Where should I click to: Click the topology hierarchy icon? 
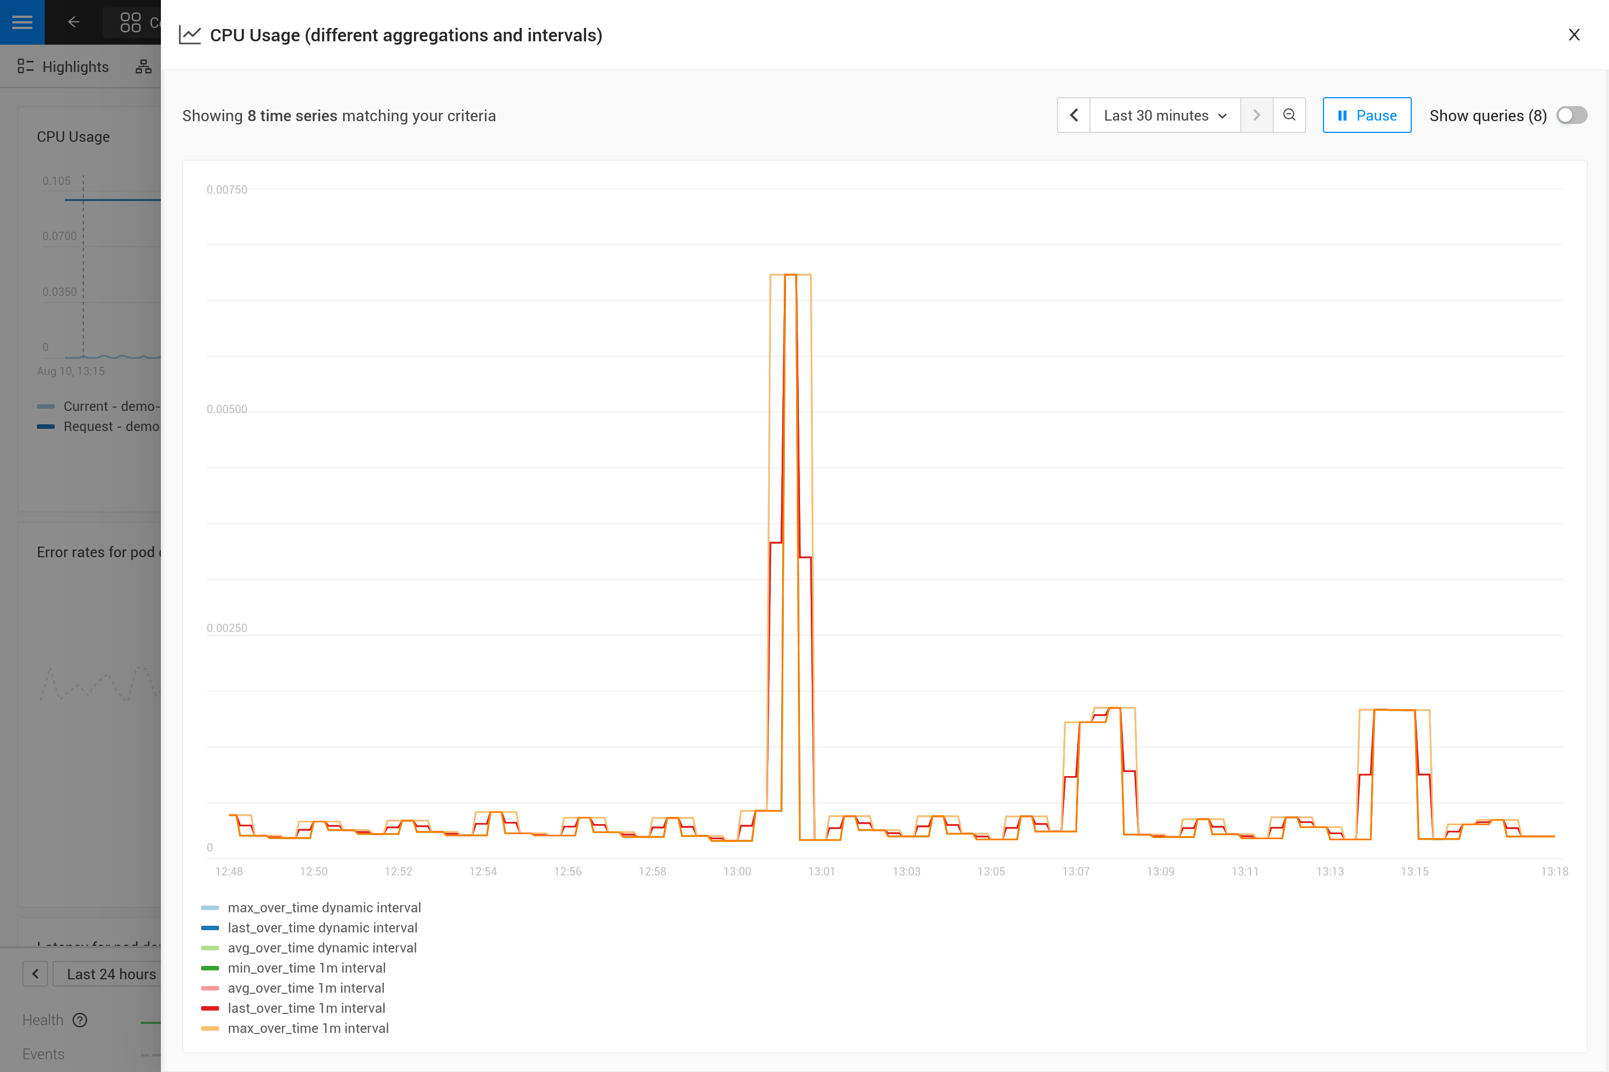click(144, 66)
